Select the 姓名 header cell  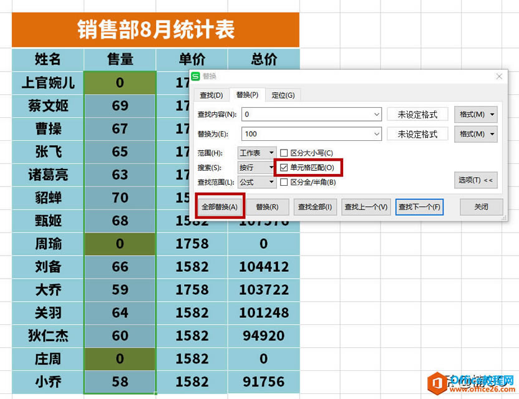[x=47, y=60]
